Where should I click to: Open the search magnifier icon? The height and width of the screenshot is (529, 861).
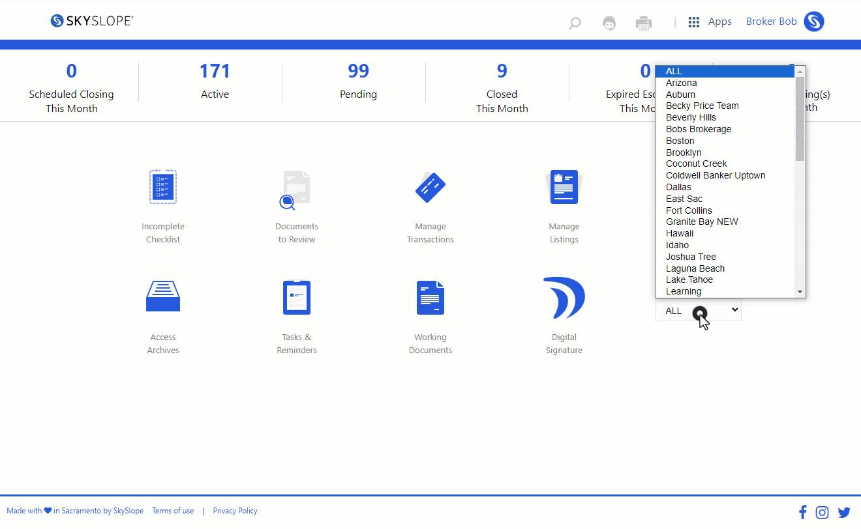(575, 24)
